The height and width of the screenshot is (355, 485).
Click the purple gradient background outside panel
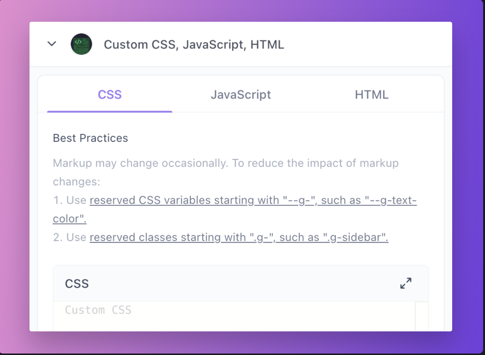(x=15, y=185)
